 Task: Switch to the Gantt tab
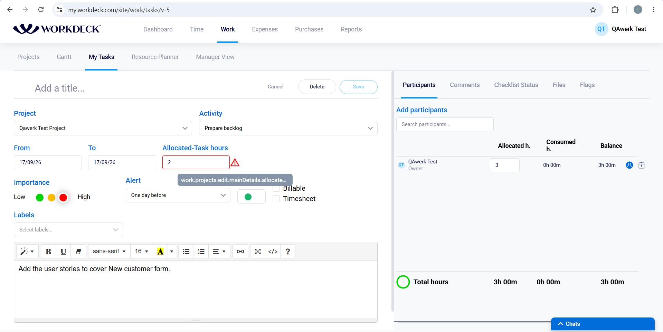pyautogui.click(x=64, y=57)
